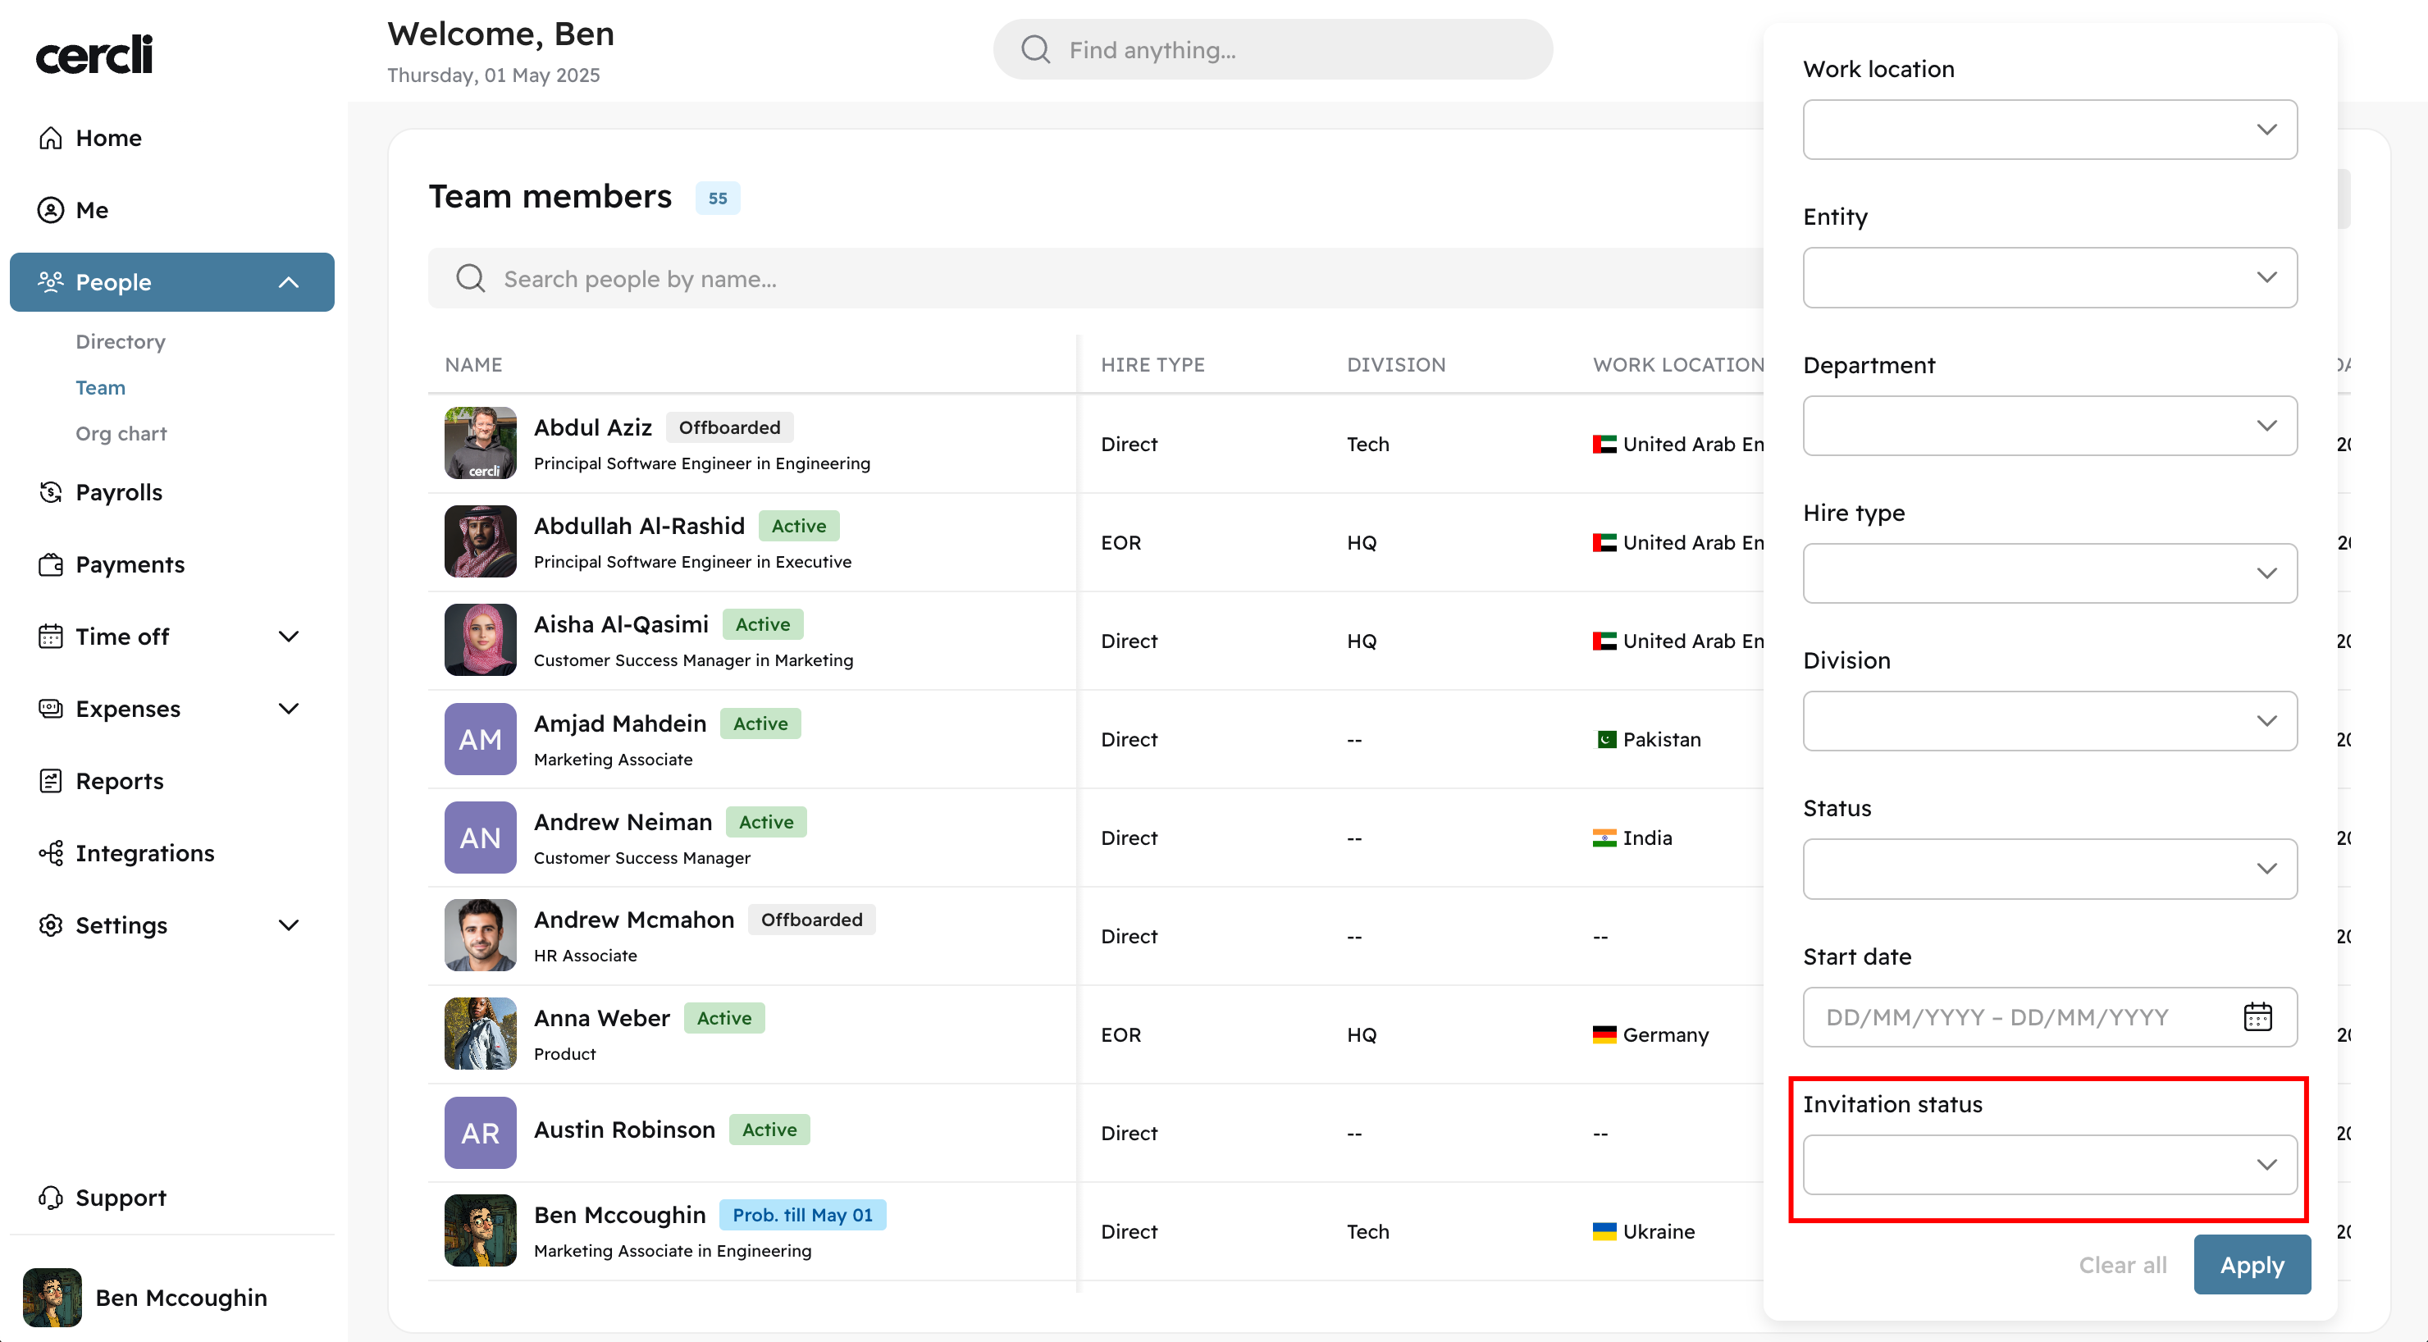2428x1342 pixels.
Task: Expand the Settings menu chevron
Action: [290, 925]
